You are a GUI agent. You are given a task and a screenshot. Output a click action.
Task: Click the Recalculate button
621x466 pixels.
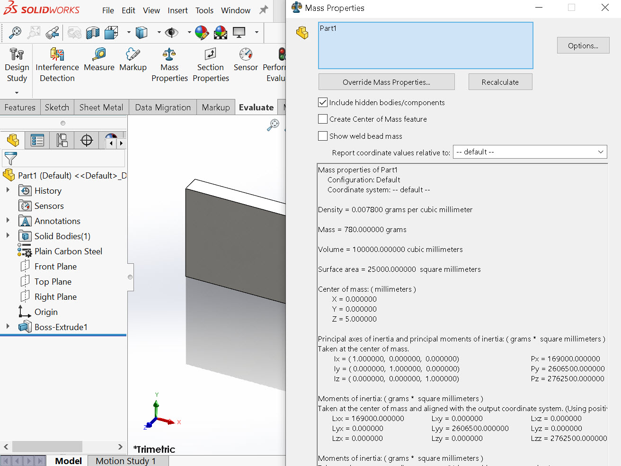tap(500, 82)
